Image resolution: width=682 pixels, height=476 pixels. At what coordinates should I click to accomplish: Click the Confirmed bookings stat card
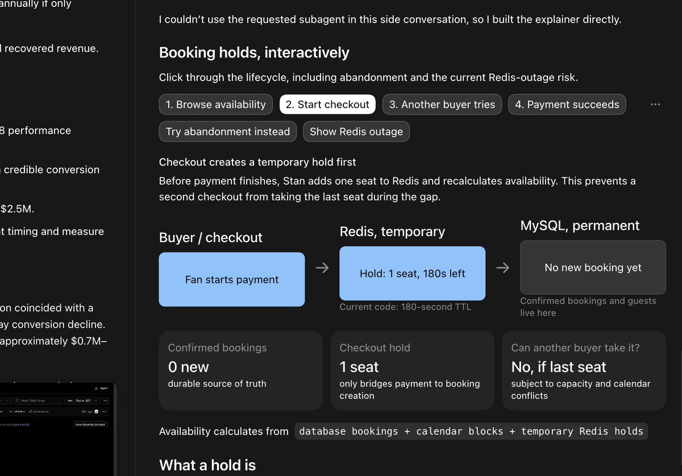click(242, 371)
